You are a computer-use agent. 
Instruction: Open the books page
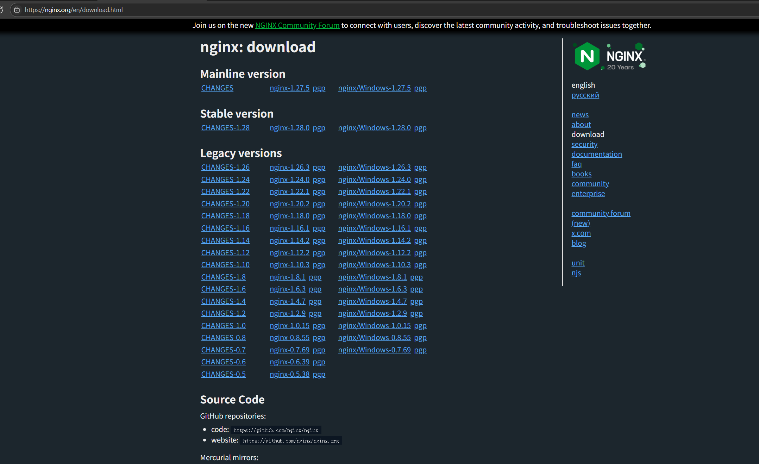click(581, 174)
